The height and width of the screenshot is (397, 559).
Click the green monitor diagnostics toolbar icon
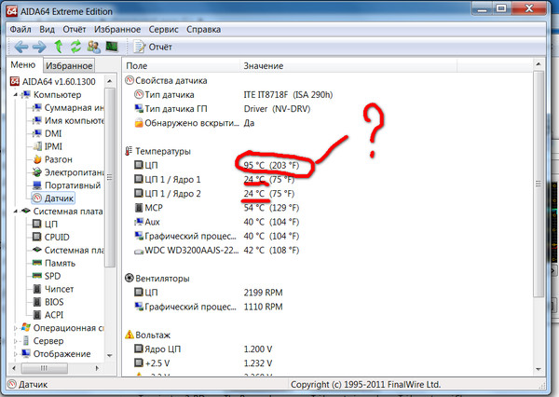[112, 47]
